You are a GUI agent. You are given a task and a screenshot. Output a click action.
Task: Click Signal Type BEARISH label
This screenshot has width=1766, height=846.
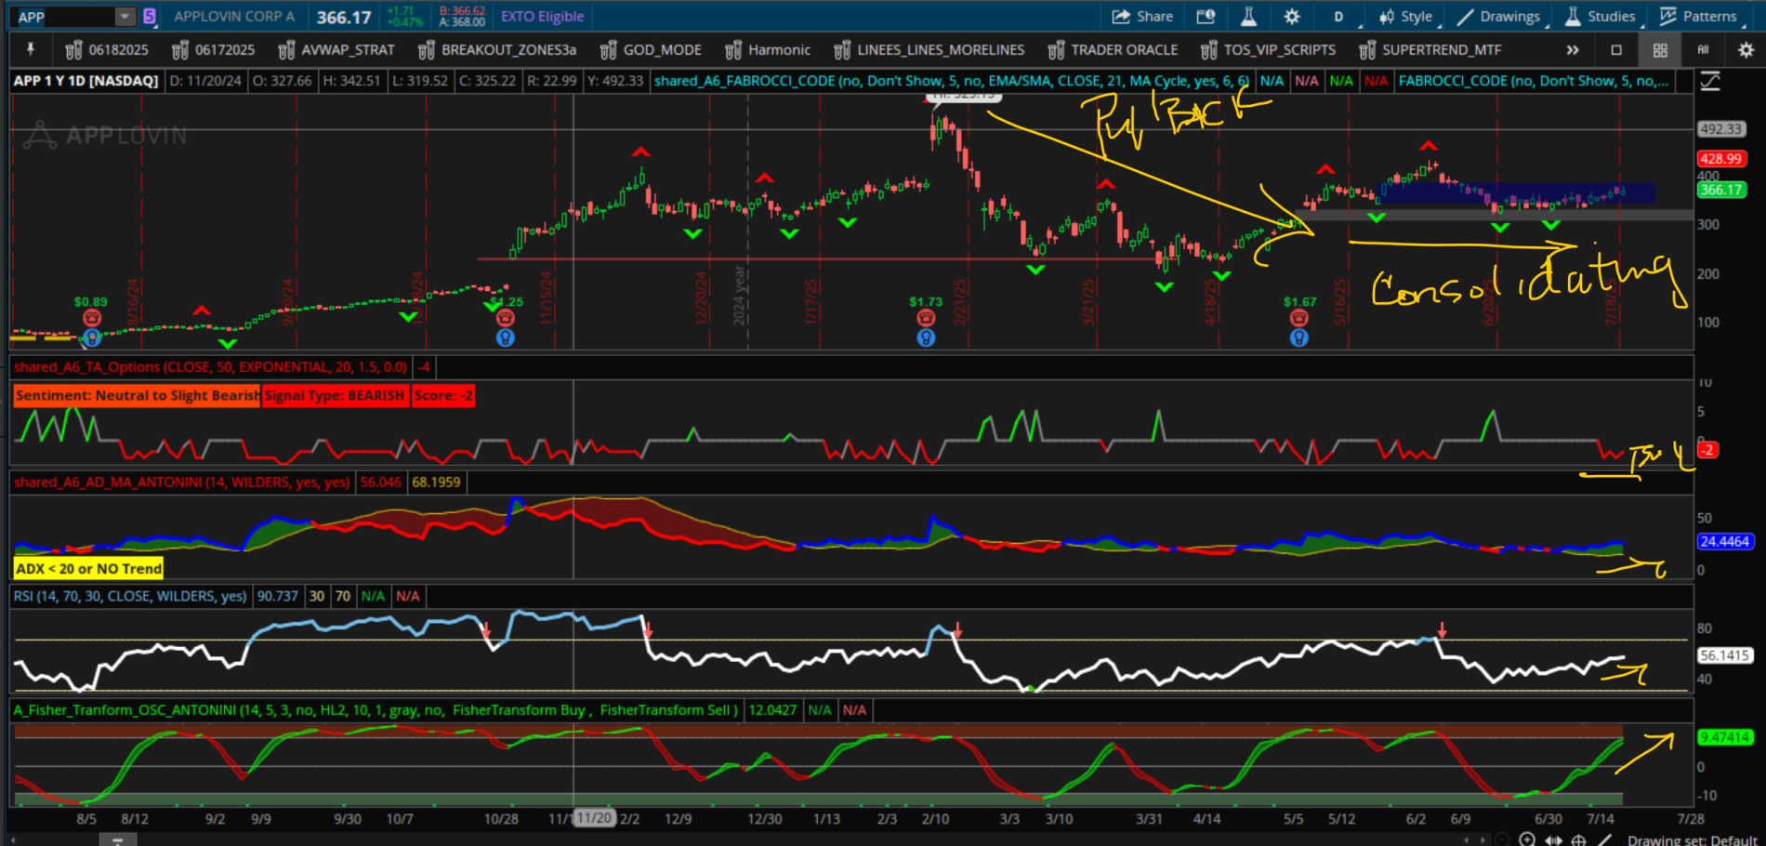click(335, 396)
